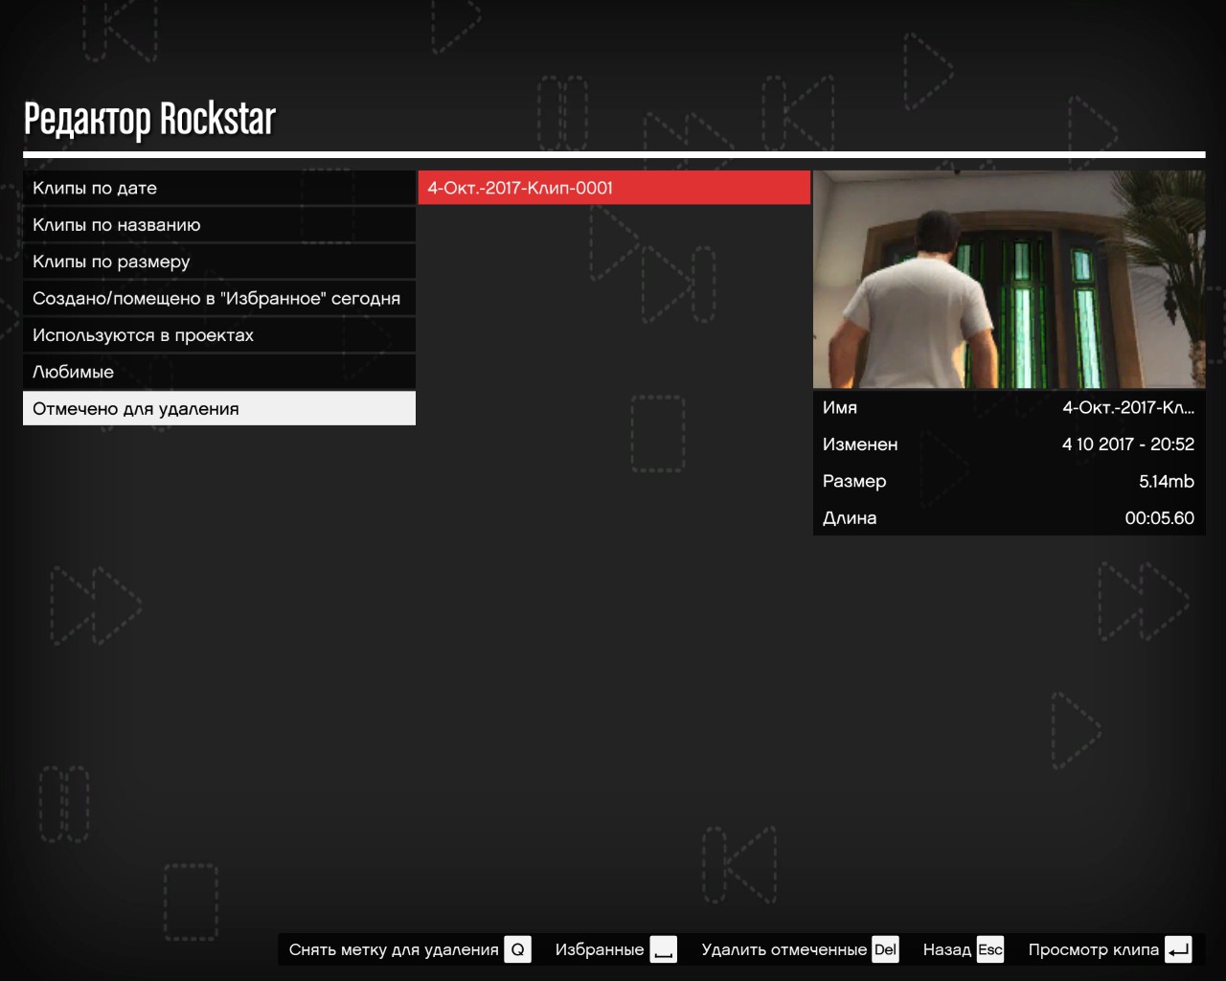Image resolution: width=1226 pixels, height=981 pixels.
Task: Click the 'Избранные' label
Action: click(600, 949)
